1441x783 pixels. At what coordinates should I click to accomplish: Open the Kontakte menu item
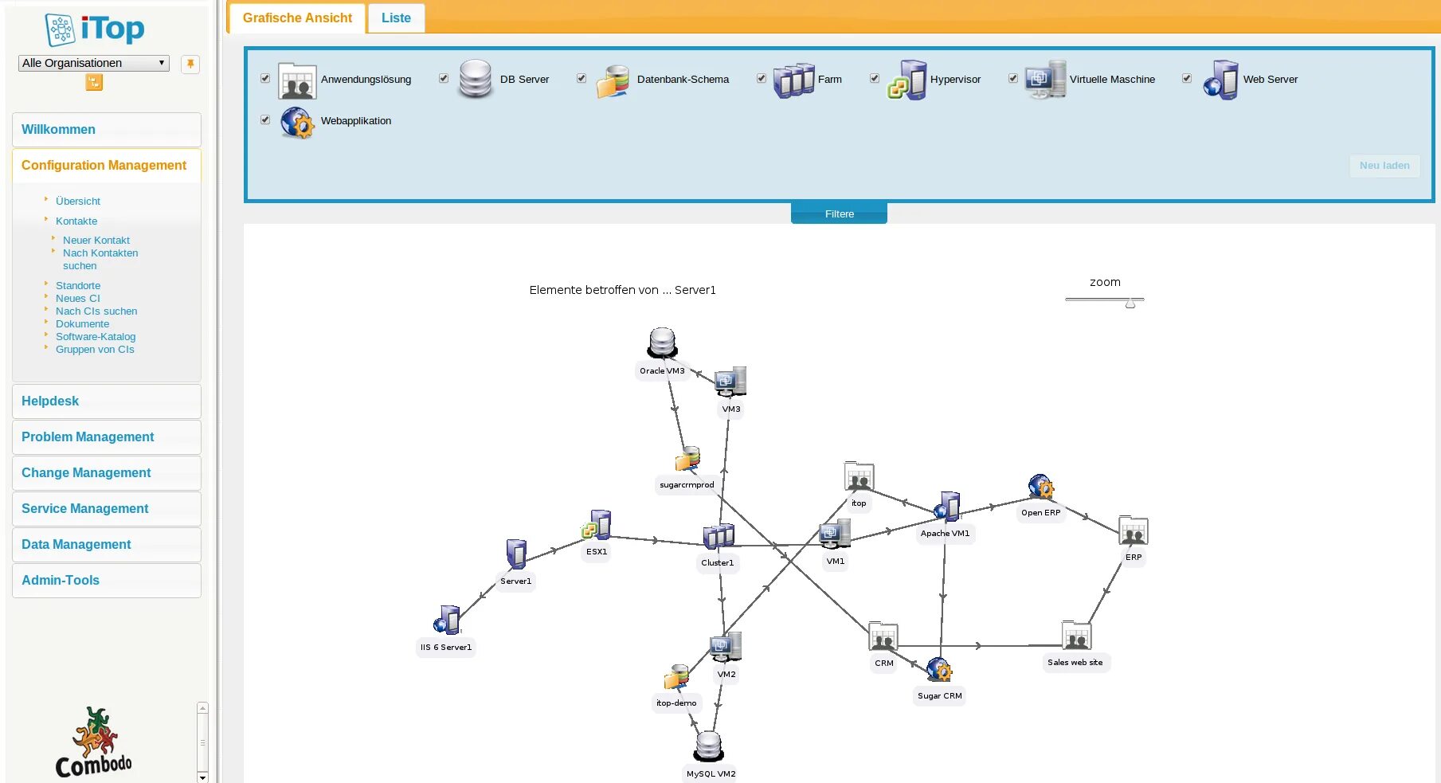click(x=76, y=221)
